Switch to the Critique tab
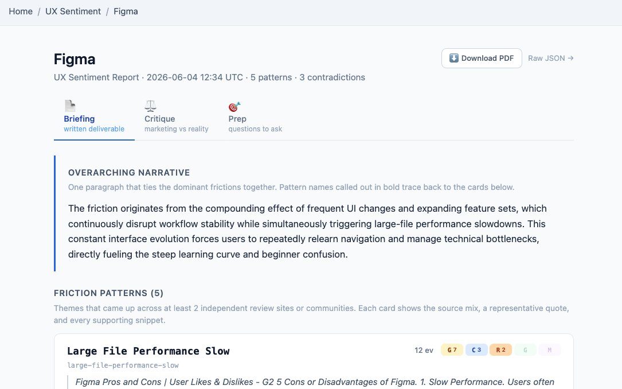Viewport: 622px width, 389px height. click(x=176, y=118)
